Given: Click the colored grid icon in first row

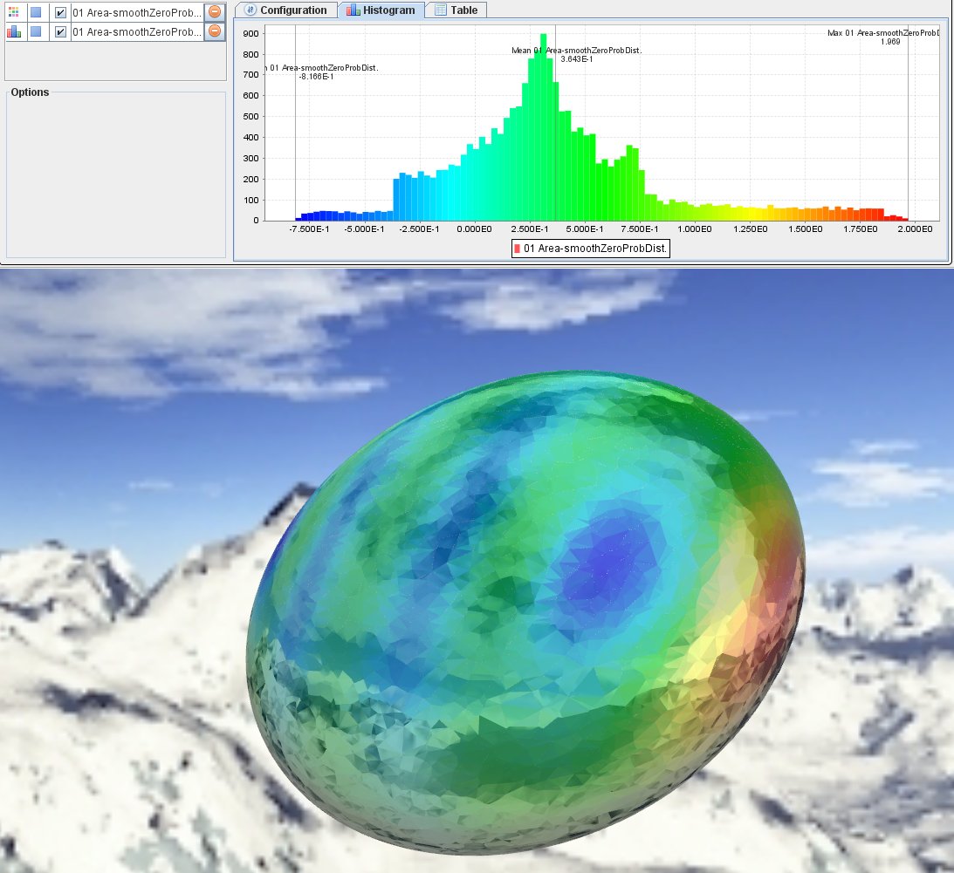Looking at the screenshot, I should point(13,11).
